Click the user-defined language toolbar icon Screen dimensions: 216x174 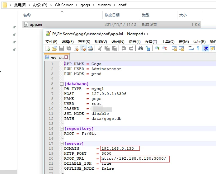pos(212,48)
